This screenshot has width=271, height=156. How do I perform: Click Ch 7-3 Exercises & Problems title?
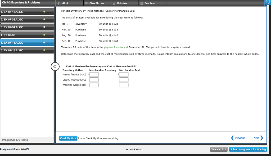click(21, 2)
